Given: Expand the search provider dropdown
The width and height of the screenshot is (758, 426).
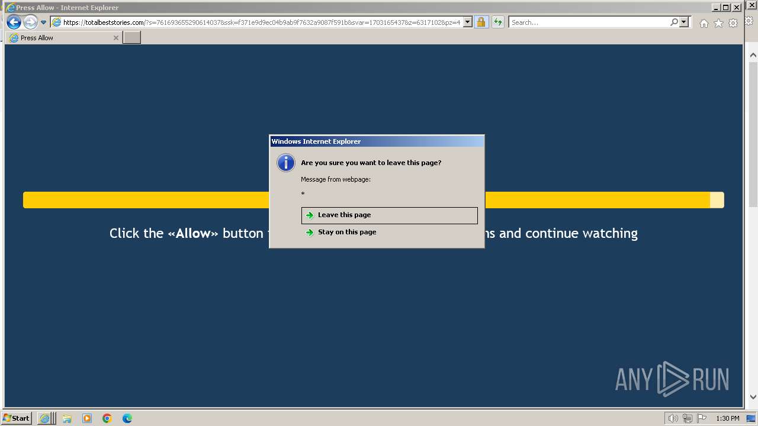Looking at the screenshot, I should [684, 22].
